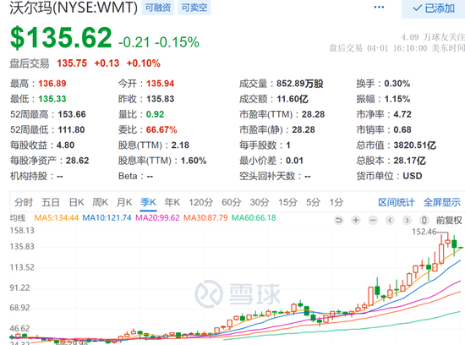Click the 52周最高 value 153.66
The height and width of the screenshot is (345, 465).
72,114
